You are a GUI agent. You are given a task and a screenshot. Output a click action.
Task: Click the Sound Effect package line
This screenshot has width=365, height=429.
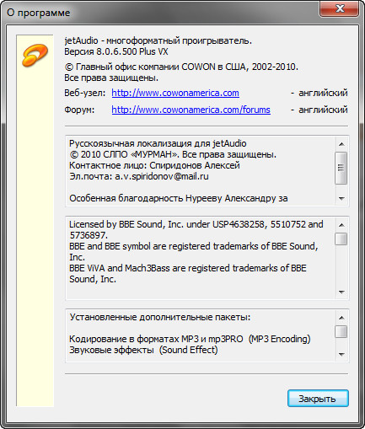(143, 350)
